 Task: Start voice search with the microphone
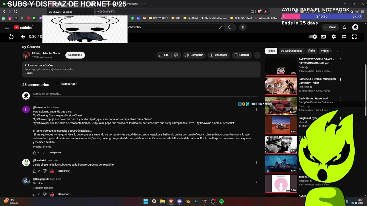243,27
